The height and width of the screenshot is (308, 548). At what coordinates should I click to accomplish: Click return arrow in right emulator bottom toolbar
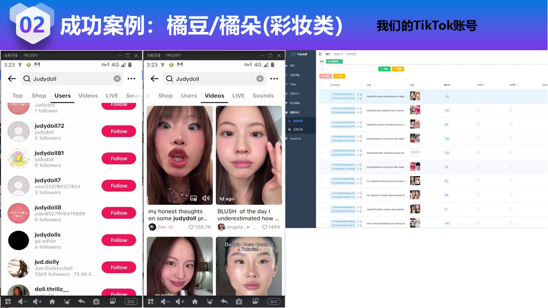(x=224, y=301)
